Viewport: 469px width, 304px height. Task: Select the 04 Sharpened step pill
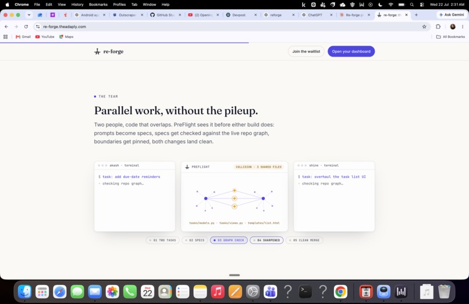pos(267,241)
